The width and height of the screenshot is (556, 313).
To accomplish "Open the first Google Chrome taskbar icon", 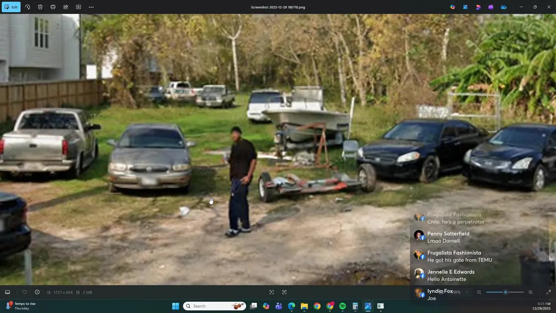I will pos(317,306).
